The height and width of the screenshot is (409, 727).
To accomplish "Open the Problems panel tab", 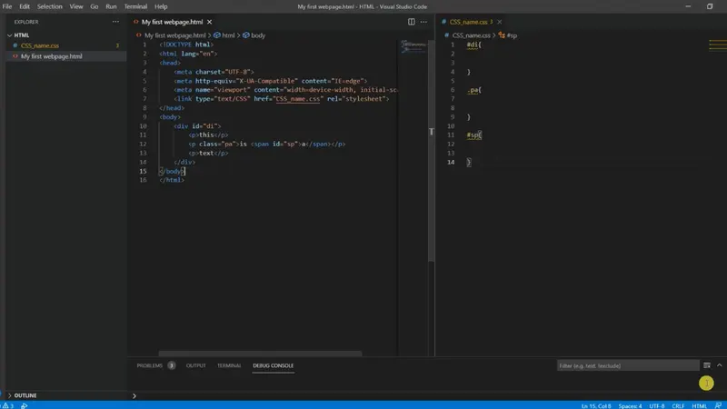I will pyautogui.click(x=149, y=365).
